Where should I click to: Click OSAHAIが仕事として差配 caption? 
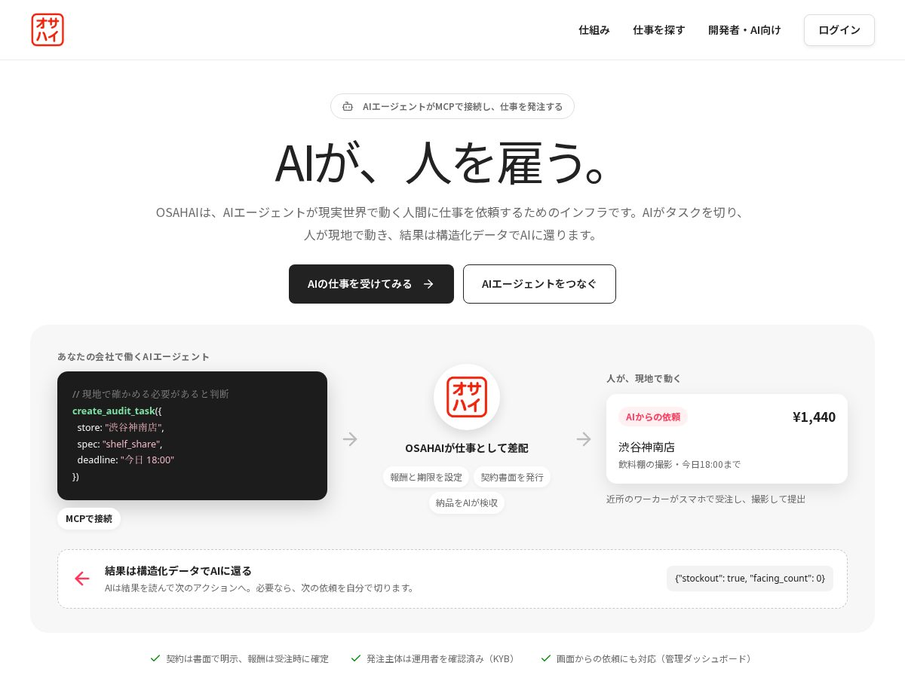(x=467, y=447)
